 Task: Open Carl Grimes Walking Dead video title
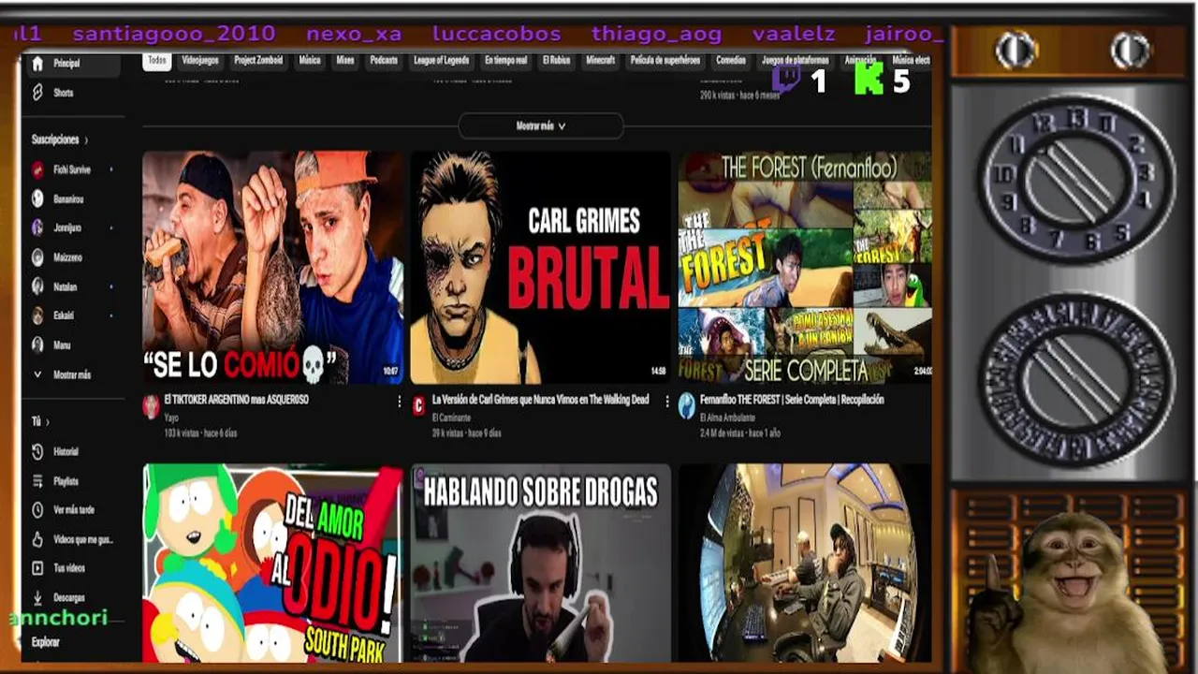click(540, 400)
